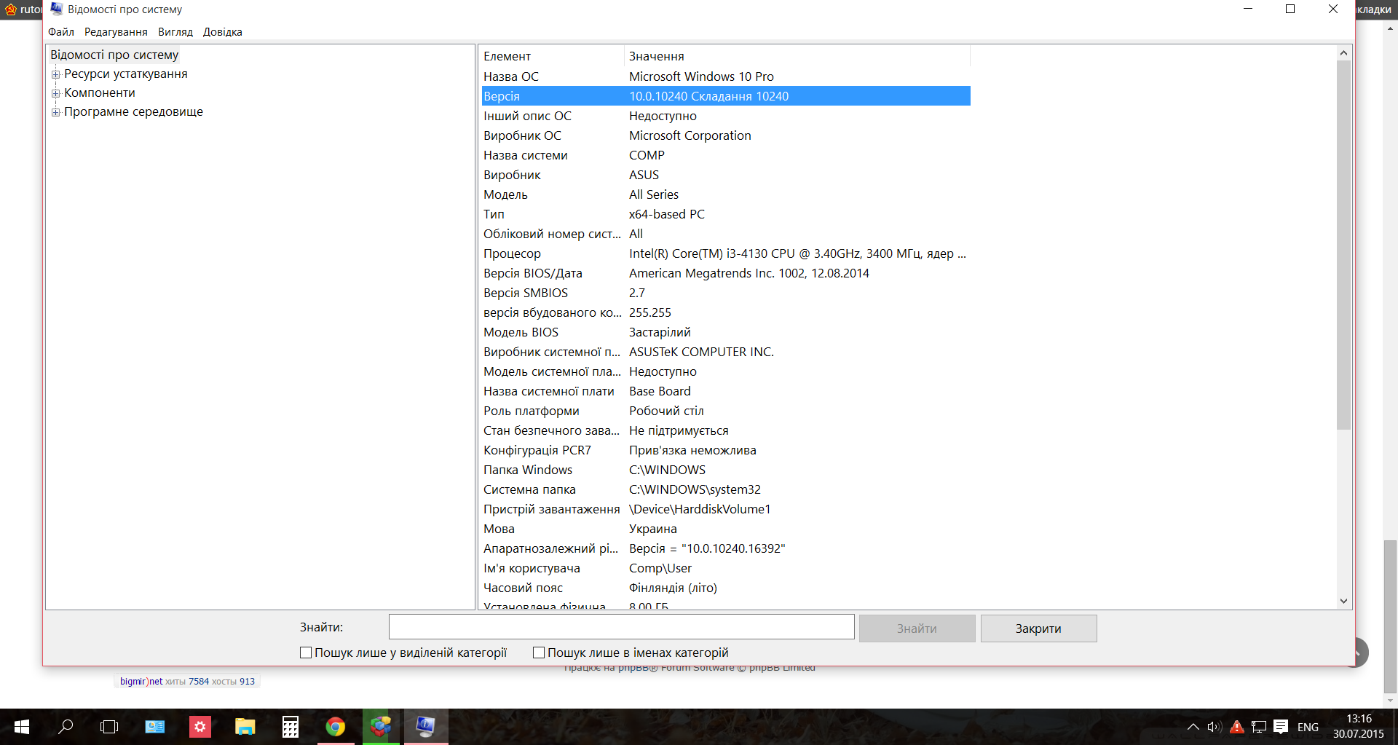Click the speaker volume tray icon
The height and width of the screenshot is (745, 1398).
pyautogui.click(x=1214, y=727)
